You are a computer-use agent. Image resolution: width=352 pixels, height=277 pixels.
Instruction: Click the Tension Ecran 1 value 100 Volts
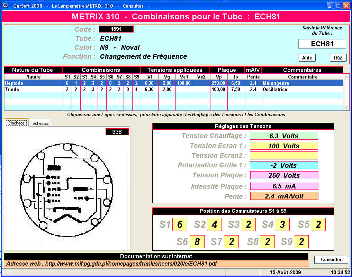284,146
